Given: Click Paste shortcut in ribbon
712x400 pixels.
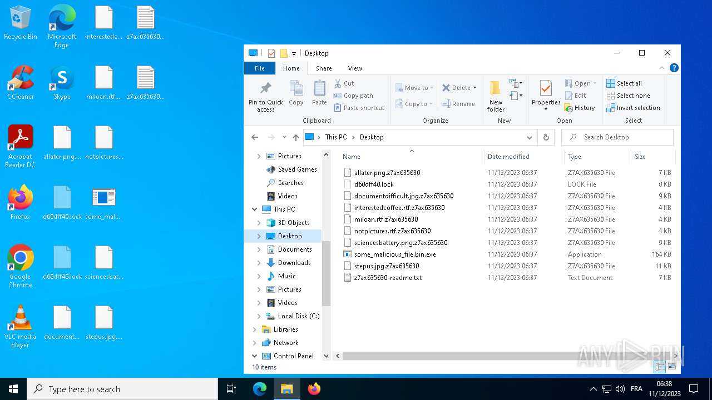Looking at the screenshot, I should (x=359, y=108).
